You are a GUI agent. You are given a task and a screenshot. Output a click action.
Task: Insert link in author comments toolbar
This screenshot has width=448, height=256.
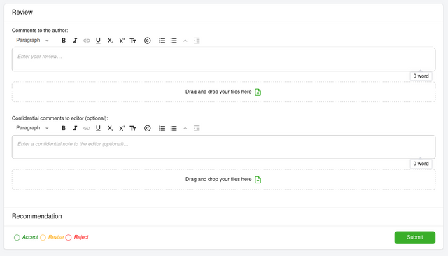pos(87,41)
